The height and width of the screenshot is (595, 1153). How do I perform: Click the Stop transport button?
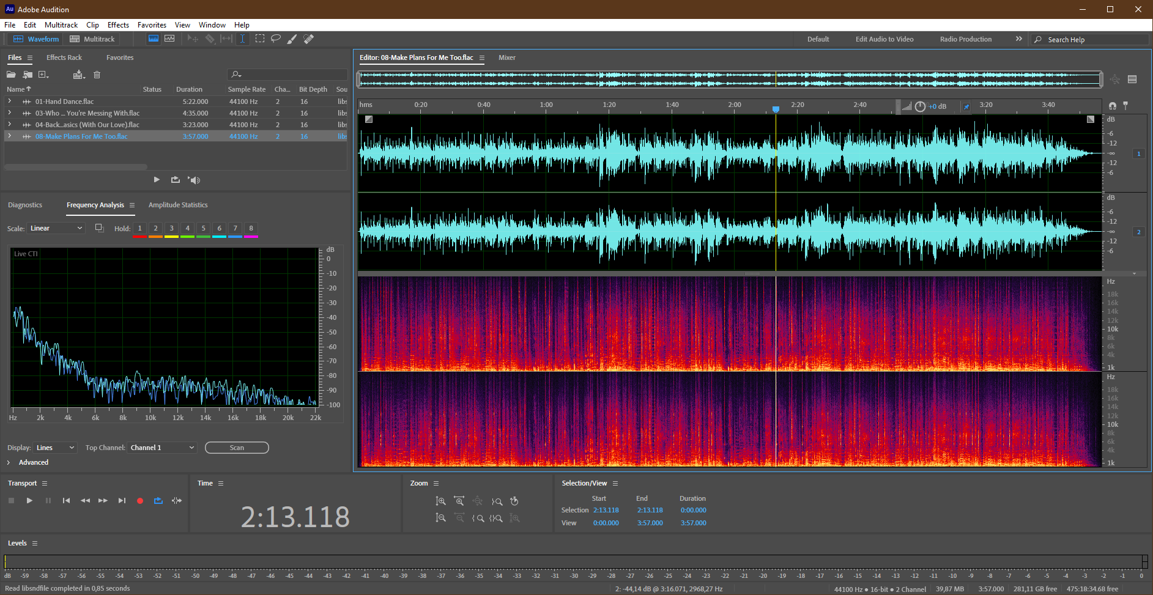click(11, 501)
